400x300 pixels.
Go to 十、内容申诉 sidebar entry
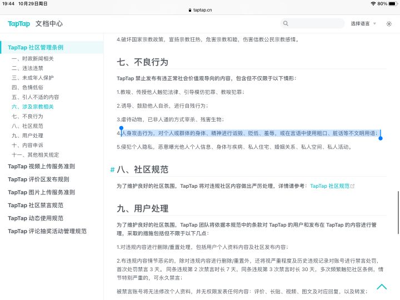(27, 145)
